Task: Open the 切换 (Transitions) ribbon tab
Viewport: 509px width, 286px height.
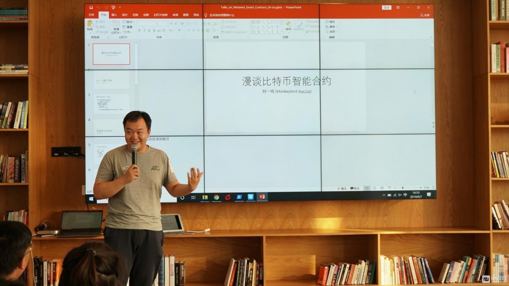Action: pyautogui.click(x=133, y=15)
